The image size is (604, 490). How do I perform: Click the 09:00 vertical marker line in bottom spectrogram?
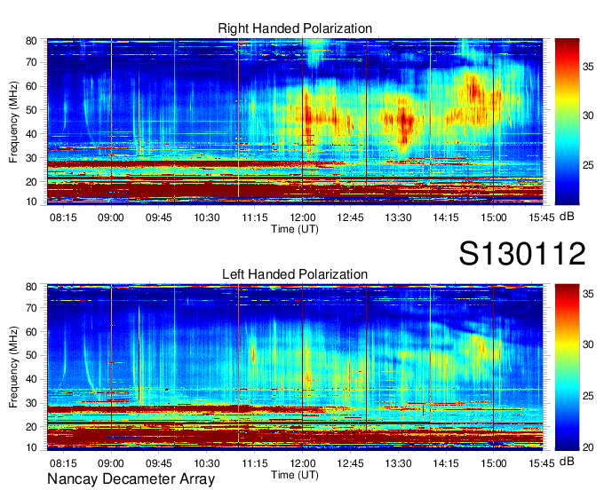click(x=111, y=367)
